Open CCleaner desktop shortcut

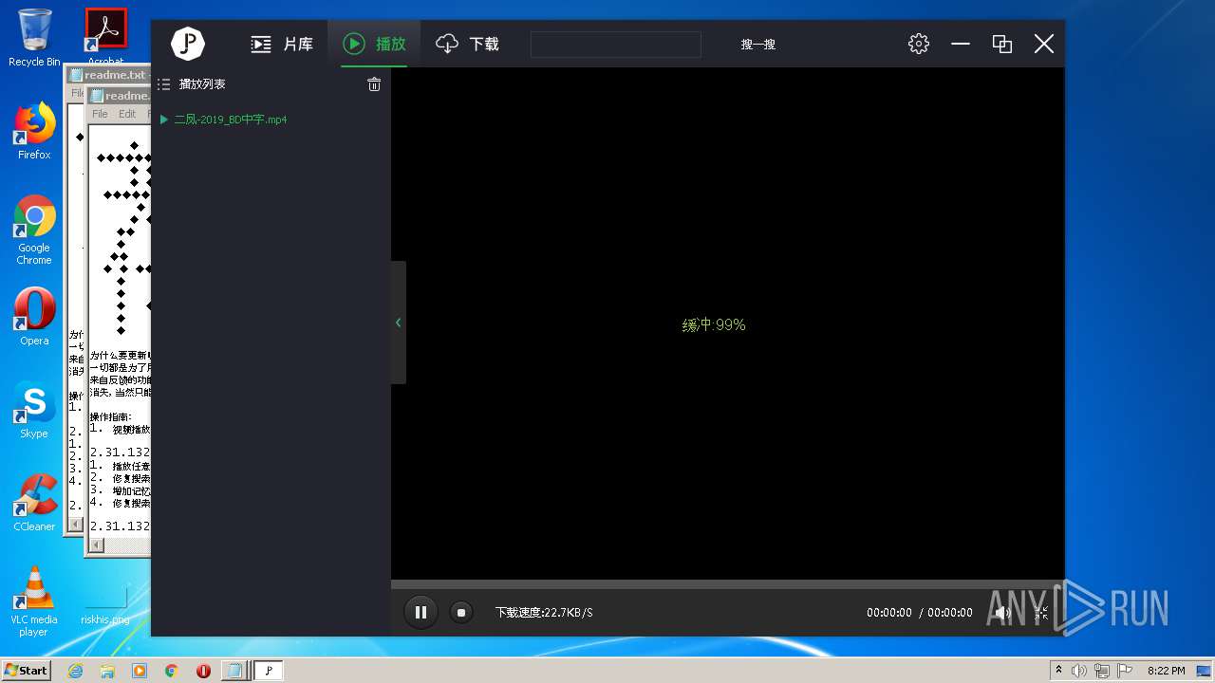[34, 503]
